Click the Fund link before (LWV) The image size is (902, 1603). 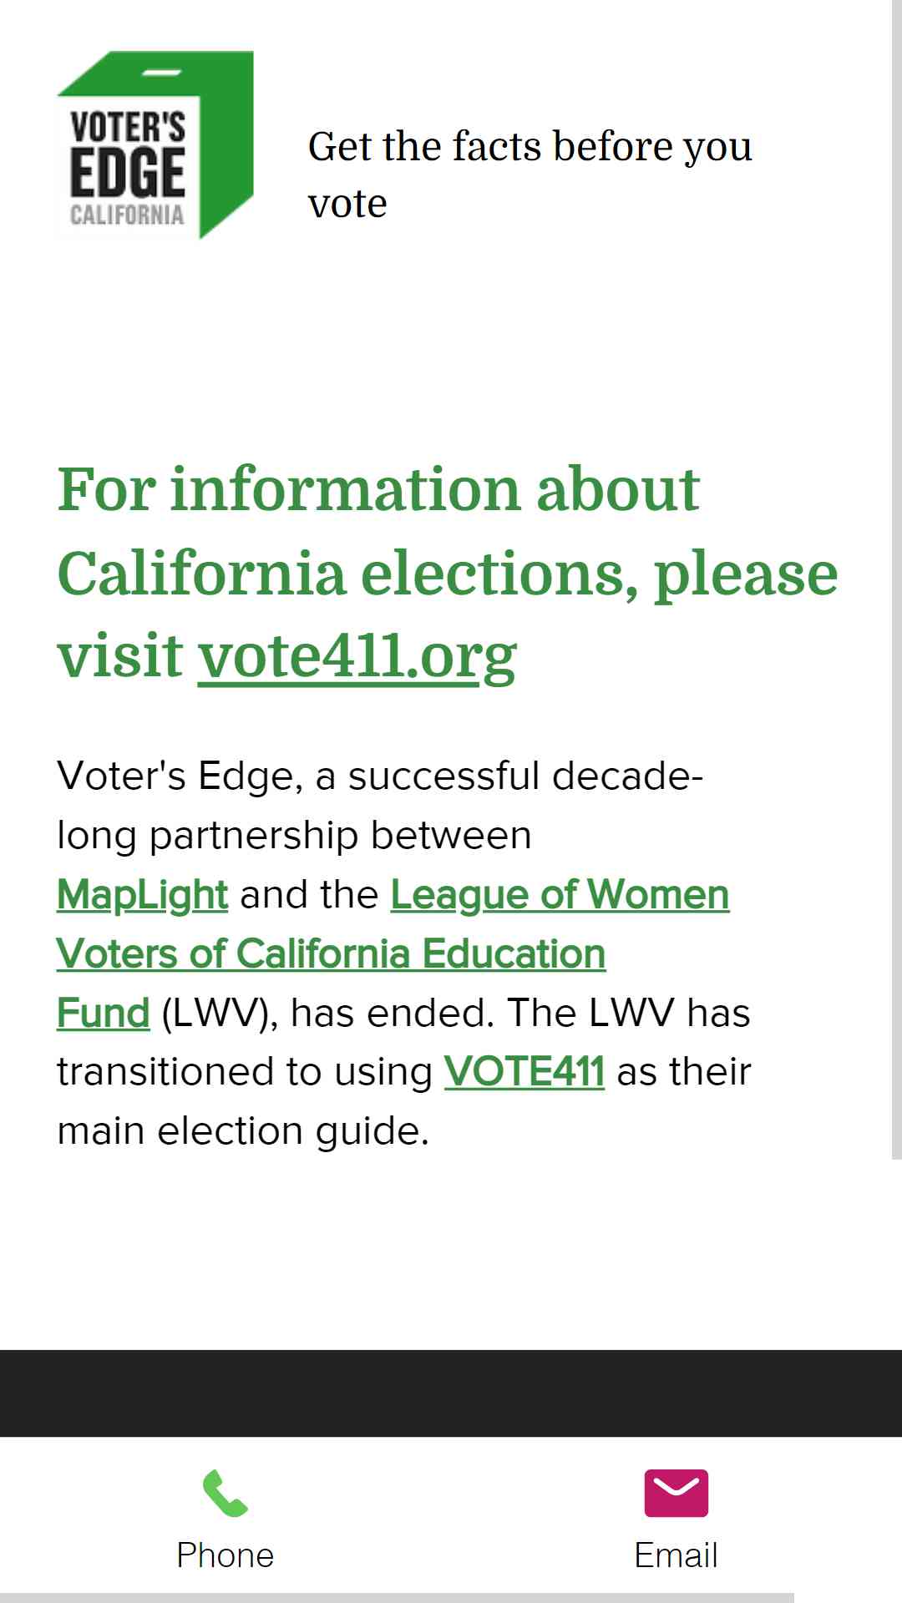point(104,1013)
